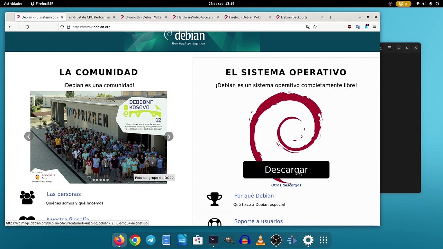The width and height of the screenshot is (443, 249).
Task: Open the power menu in the top bar
Action: coord(437,4)
